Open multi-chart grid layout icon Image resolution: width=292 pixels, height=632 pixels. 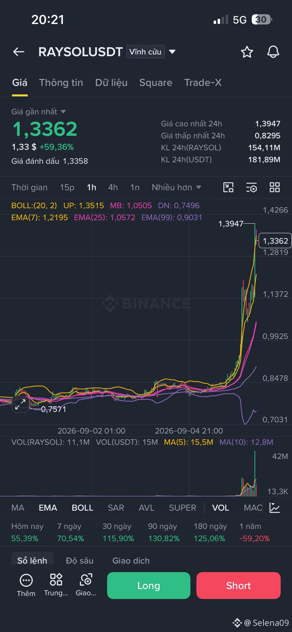275,187
